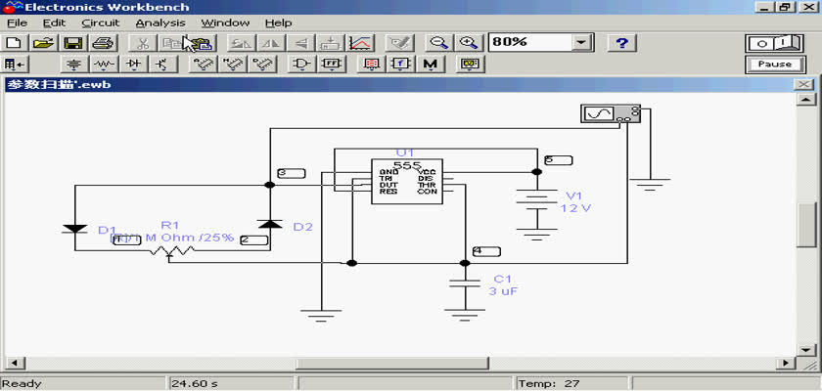822x391 pixels.
Task: Click node label 5
Action: pyautogui.click(x=559, y=160)
